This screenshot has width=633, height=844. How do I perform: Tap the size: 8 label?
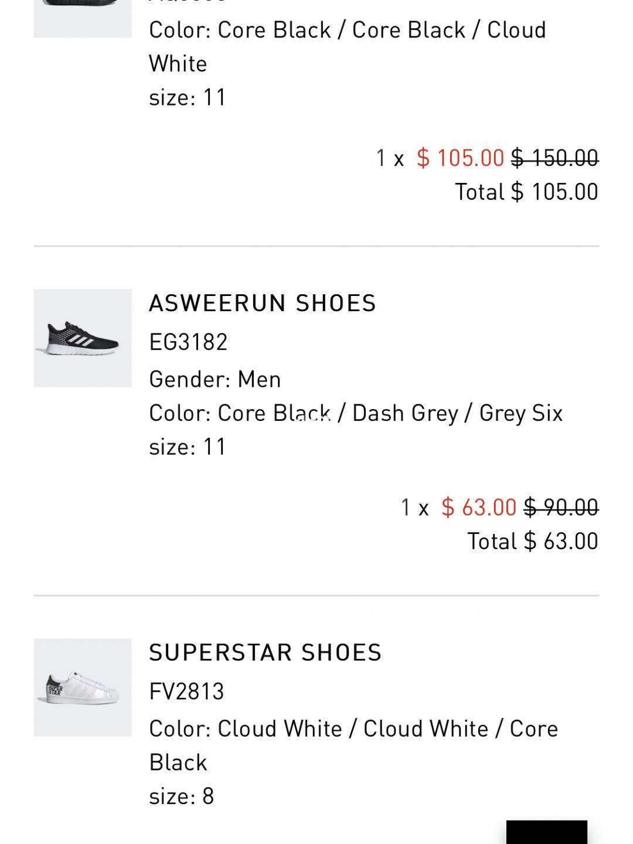[182, 796]
